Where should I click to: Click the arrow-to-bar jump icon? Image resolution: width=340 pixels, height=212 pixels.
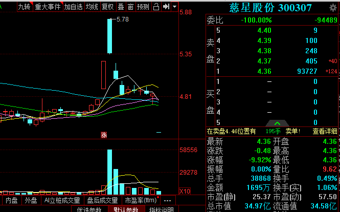click(x=166, y=7)
